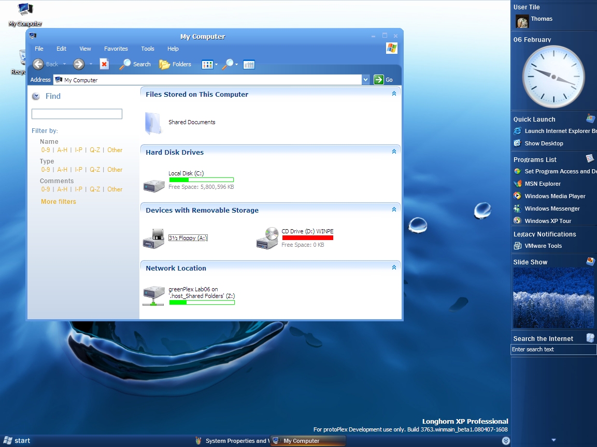The height and width of the screenshot is (447, 597).
Task: Collapse the Network Location section
Action: click(394, 267)
